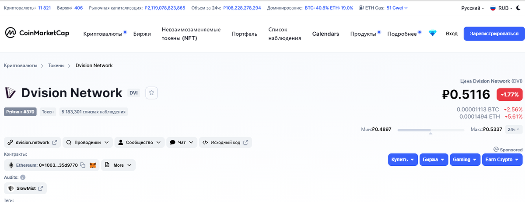Open Биржи menu
The image size is (525, 202).
142,34
